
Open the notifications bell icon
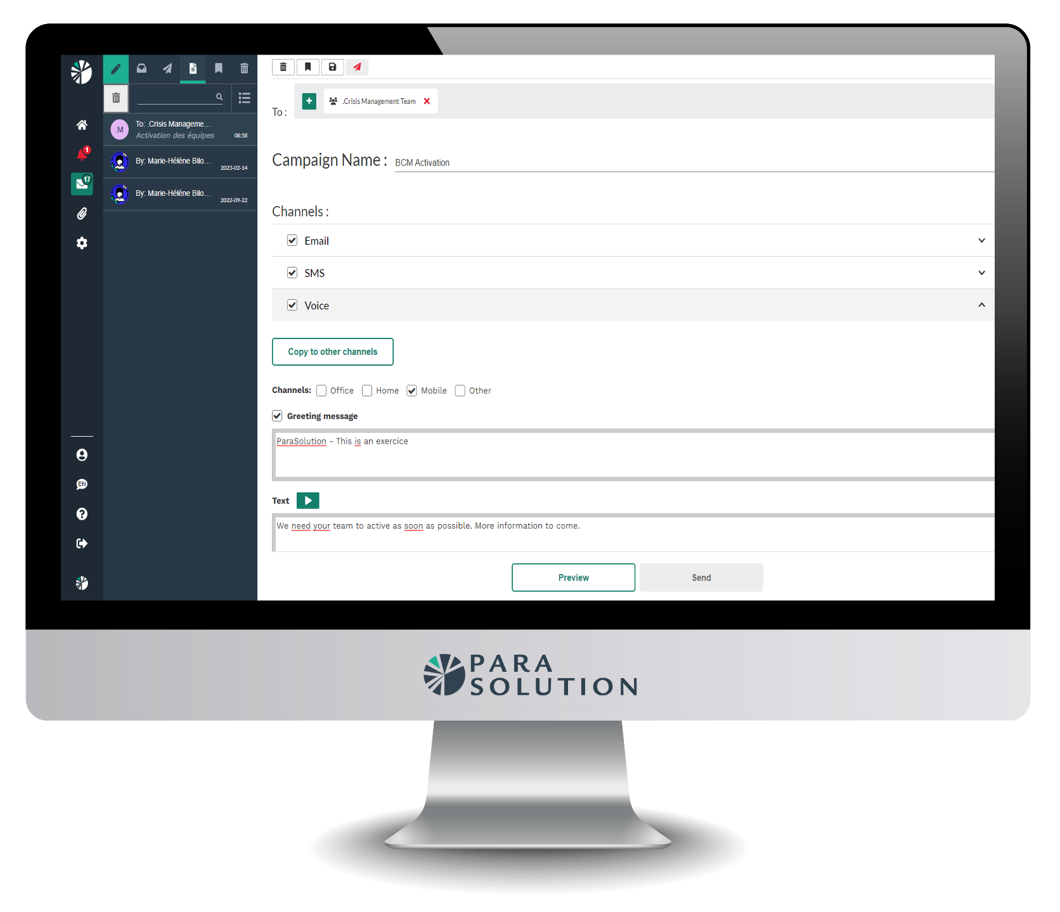pyautogui.click(x=82, y=153)
